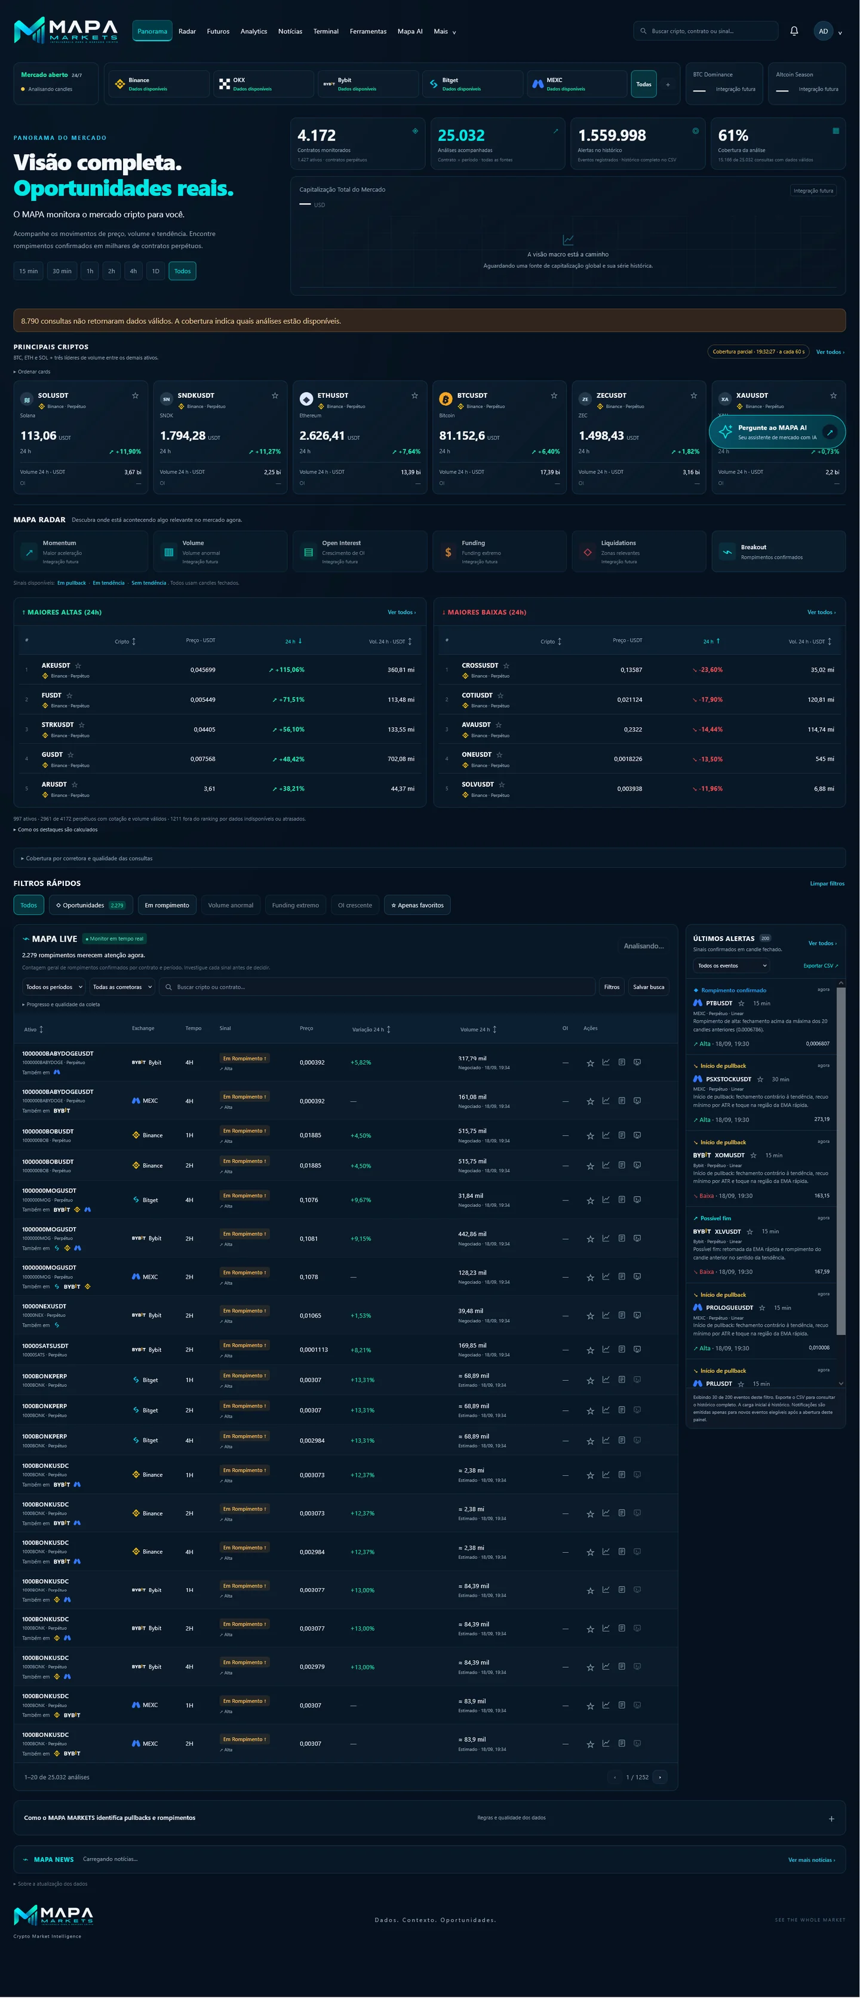Star the ZECUSDT card
This screenshot has width=860, height=1998.
[x=693, y=396]
